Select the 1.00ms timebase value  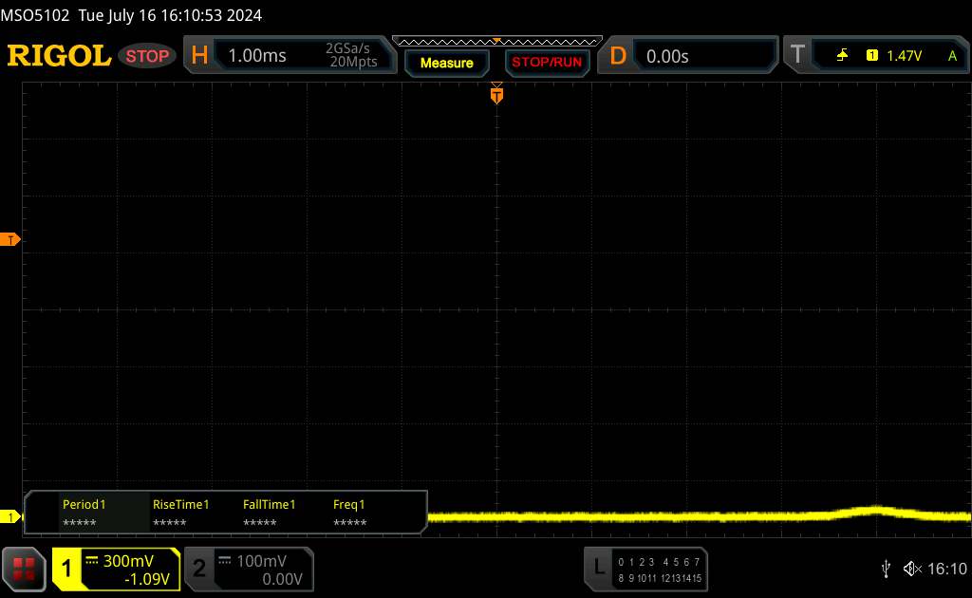click(257, 56)
